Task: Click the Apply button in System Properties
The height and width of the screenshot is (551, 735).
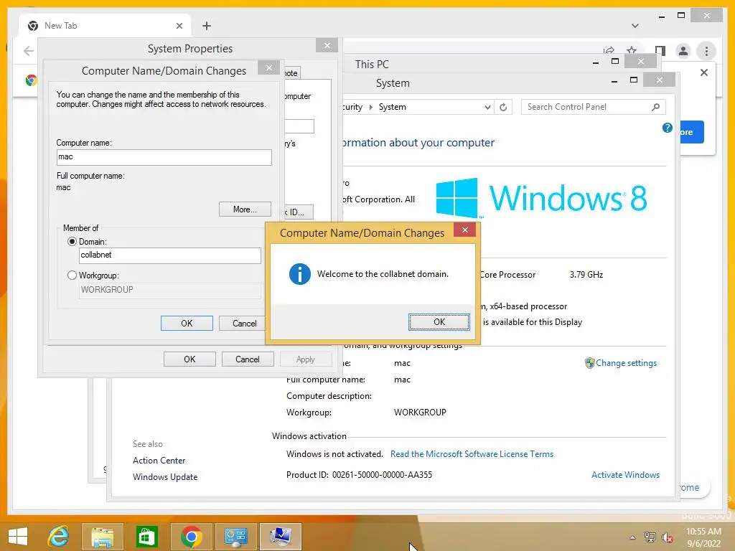Action: (306, 359)
